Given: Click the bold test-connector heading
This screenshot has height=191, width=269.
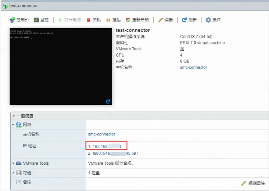Looking at the screenshot, I should [133, 30].
